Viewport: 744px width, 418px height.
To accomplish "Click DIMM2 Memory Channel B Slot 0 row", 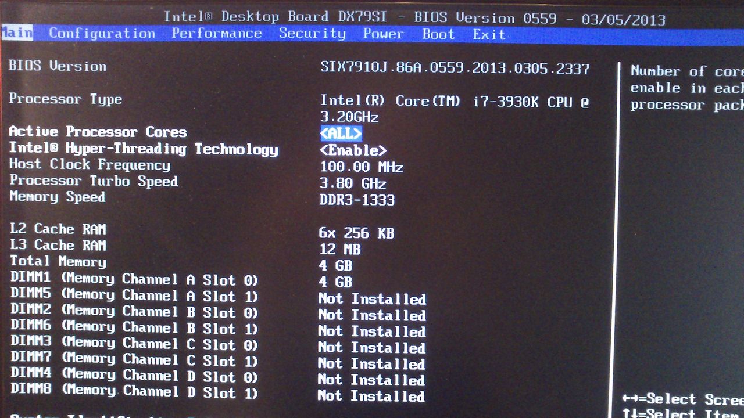I will [134, 312].
